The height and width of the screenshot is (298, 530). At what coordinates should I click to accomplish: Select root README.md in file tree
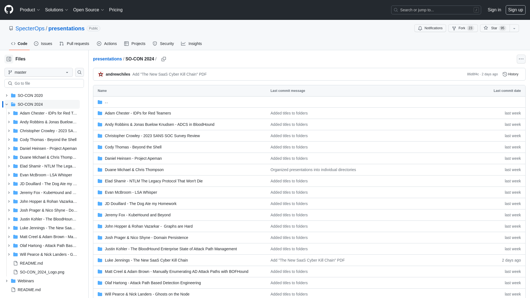click(29, 290)
